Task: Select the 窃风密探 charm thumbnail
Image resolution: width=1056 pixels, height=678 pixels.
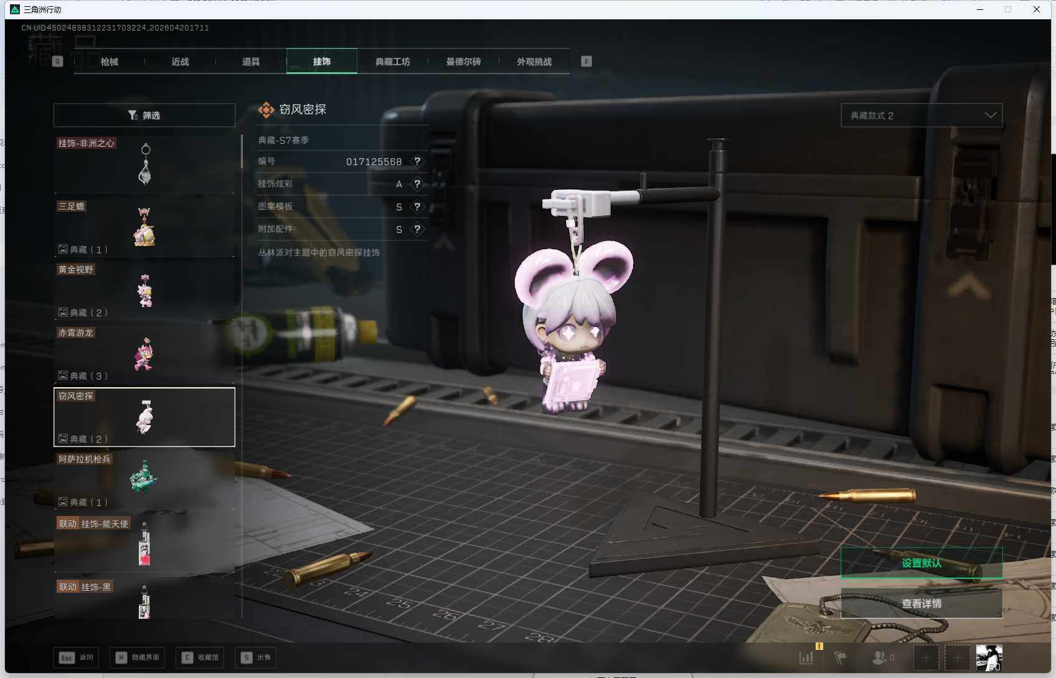Action: pos(144,417)
